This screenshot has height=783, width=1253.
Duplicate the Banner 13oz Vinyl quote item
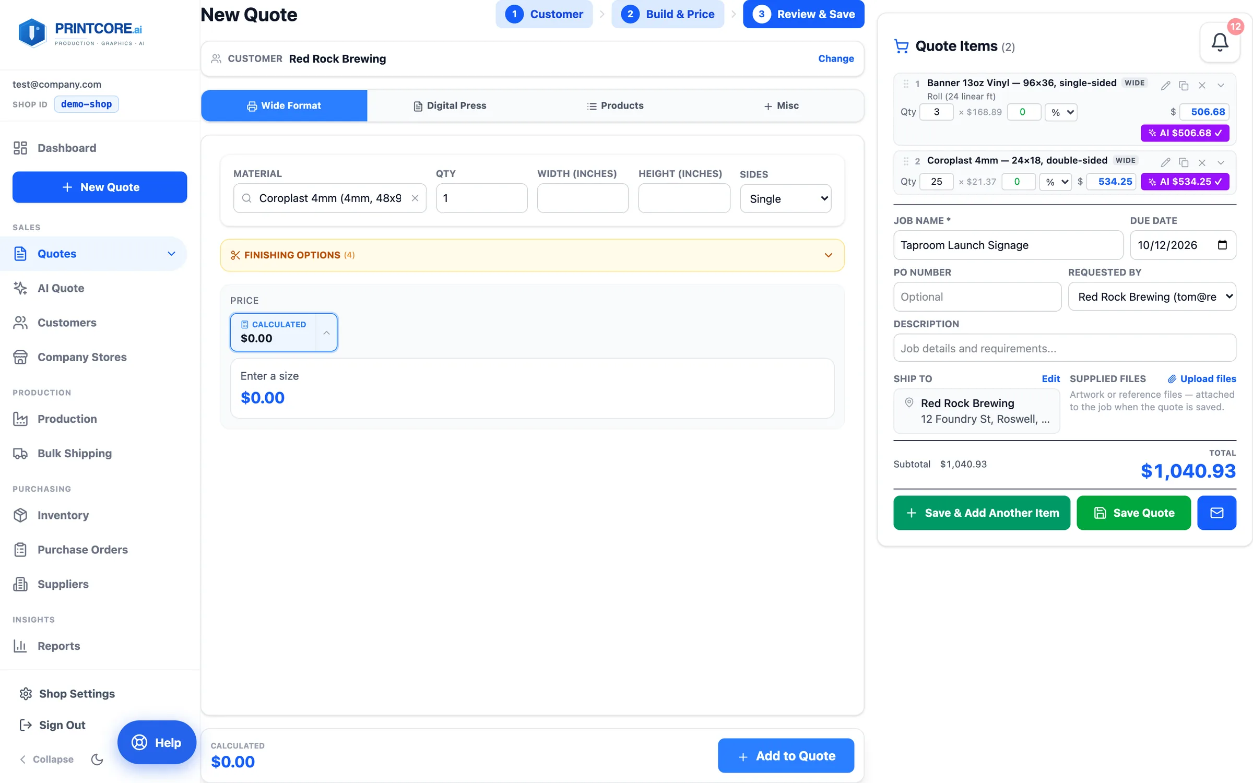(x=1184, y=86)
